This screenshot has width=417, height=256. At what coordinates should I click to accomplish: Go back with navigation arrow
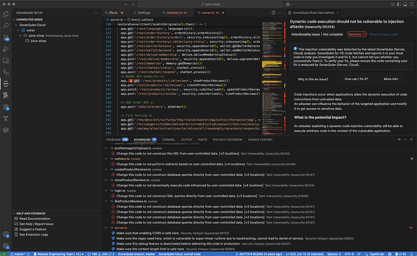coord(126,4)
